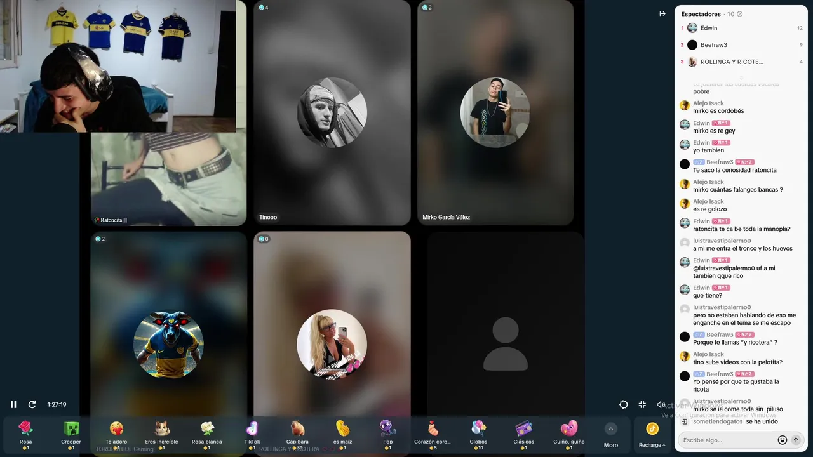Expand More gifts
This screenshot has width=813, height=457.
coord(611,435)
